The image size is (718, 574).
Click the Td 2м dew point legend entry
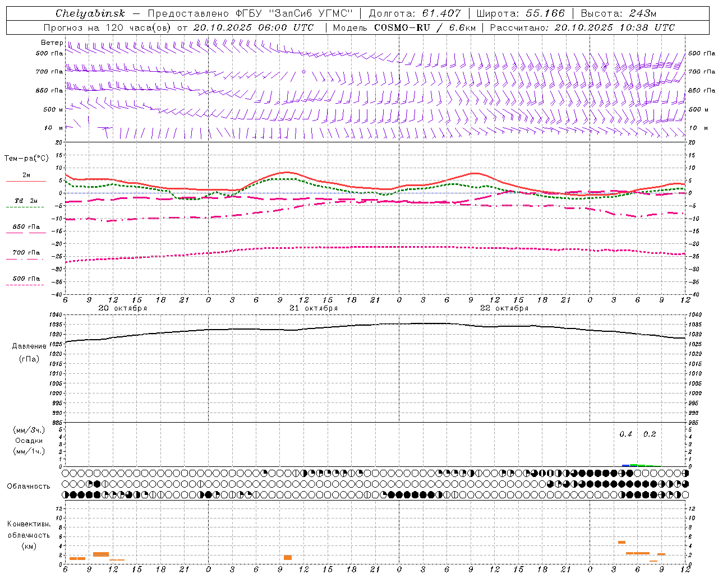pyautogui.click(x=26, y=201)
